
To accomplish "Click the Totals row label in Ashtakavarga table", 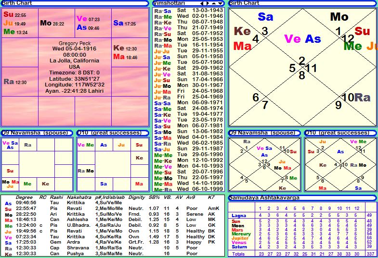I will pyautogui.click(x=238, y=254).
